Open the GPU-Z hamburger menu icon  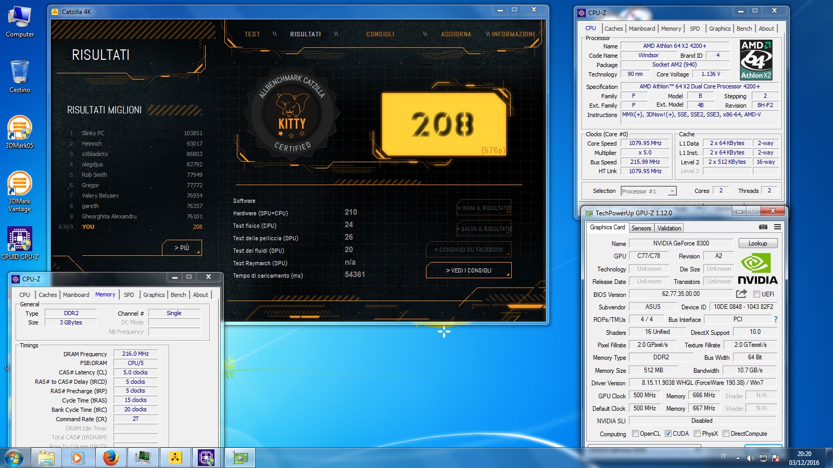pyautogui.click(x=777, y=227)
